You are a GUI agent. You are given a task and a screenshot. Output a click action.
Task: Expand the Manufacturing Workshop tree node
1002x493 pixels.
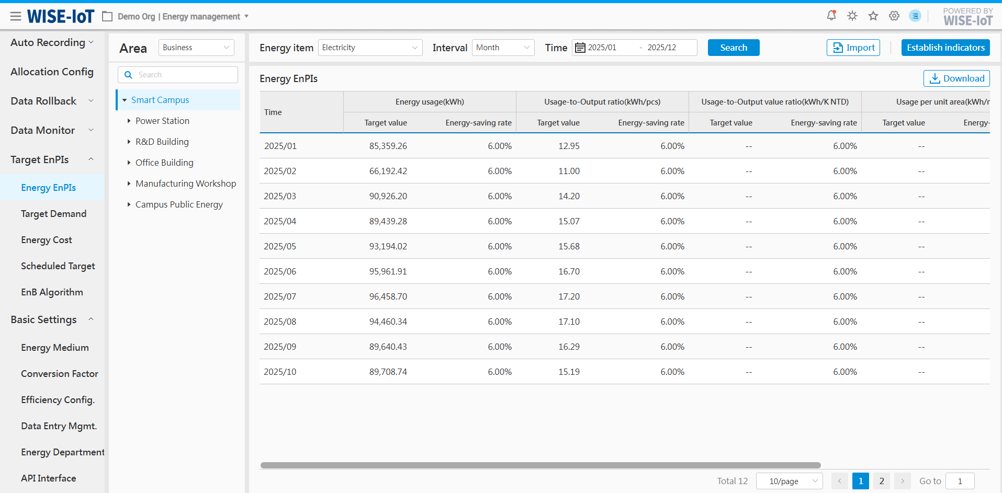tap(129, 184)
